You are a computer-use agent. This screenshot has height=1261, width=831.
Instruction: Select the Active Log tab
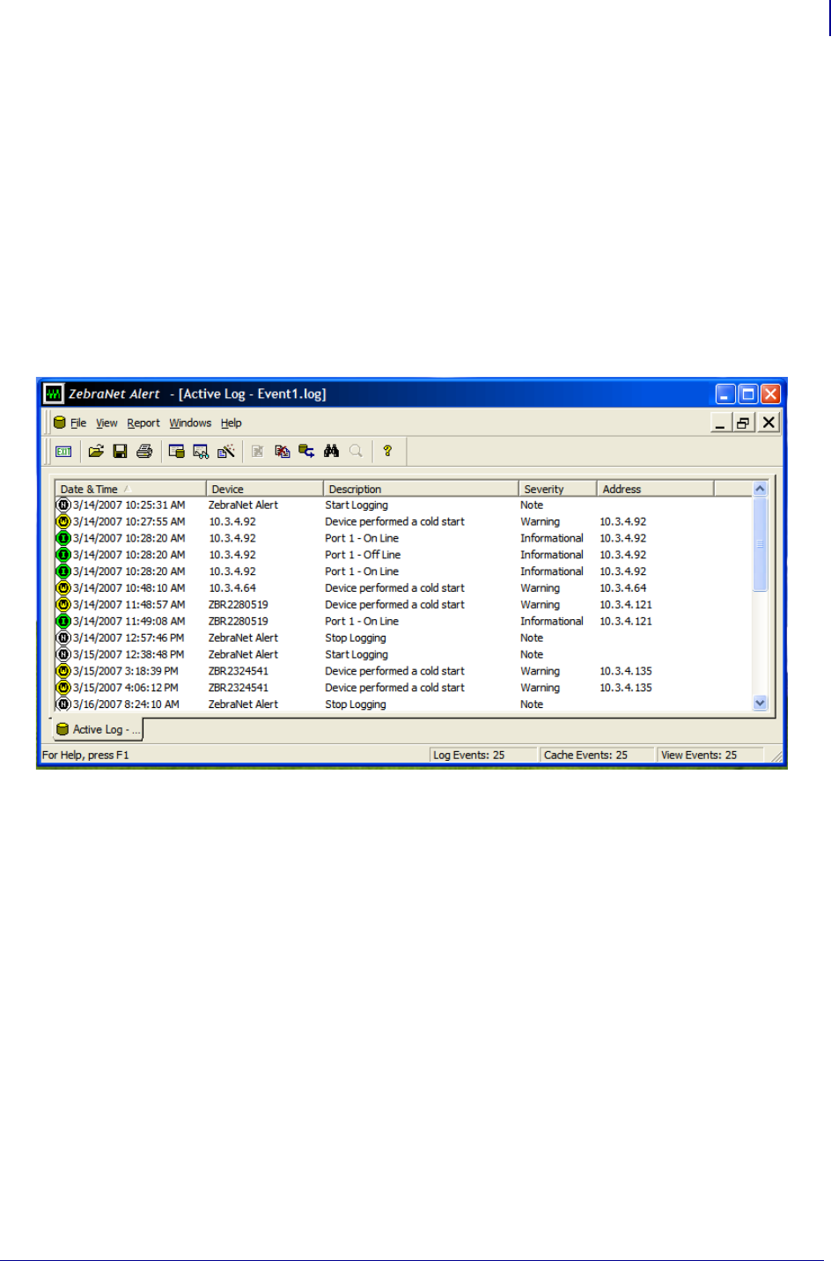tap(98, 729)
